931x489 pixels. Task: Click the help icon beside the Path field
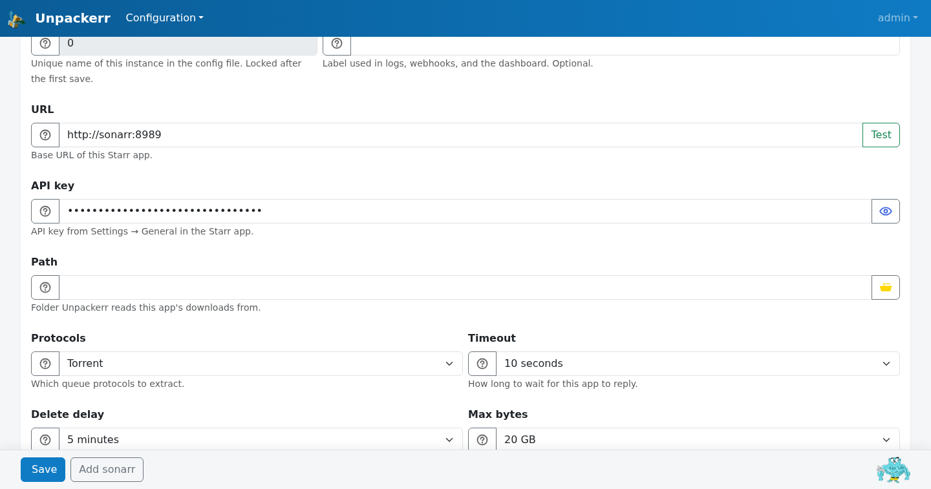pyautogui.click(x=45, y=287)
